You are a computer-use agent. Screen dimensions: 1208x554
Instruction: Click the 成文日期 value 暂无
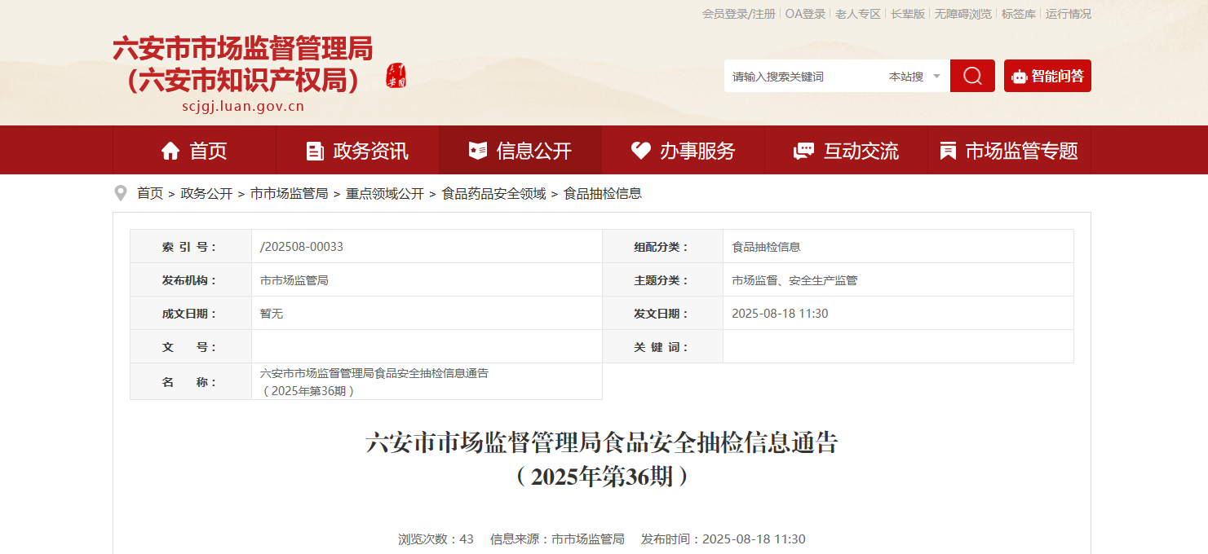(x=271, y=313)
